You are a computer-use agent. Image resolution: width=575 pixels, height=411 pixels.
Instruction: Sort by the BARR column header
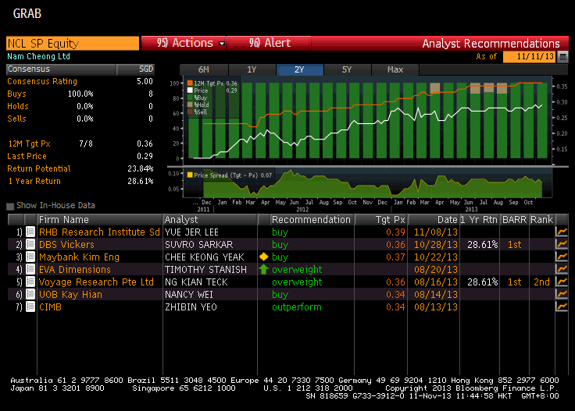tap(514, 220)
